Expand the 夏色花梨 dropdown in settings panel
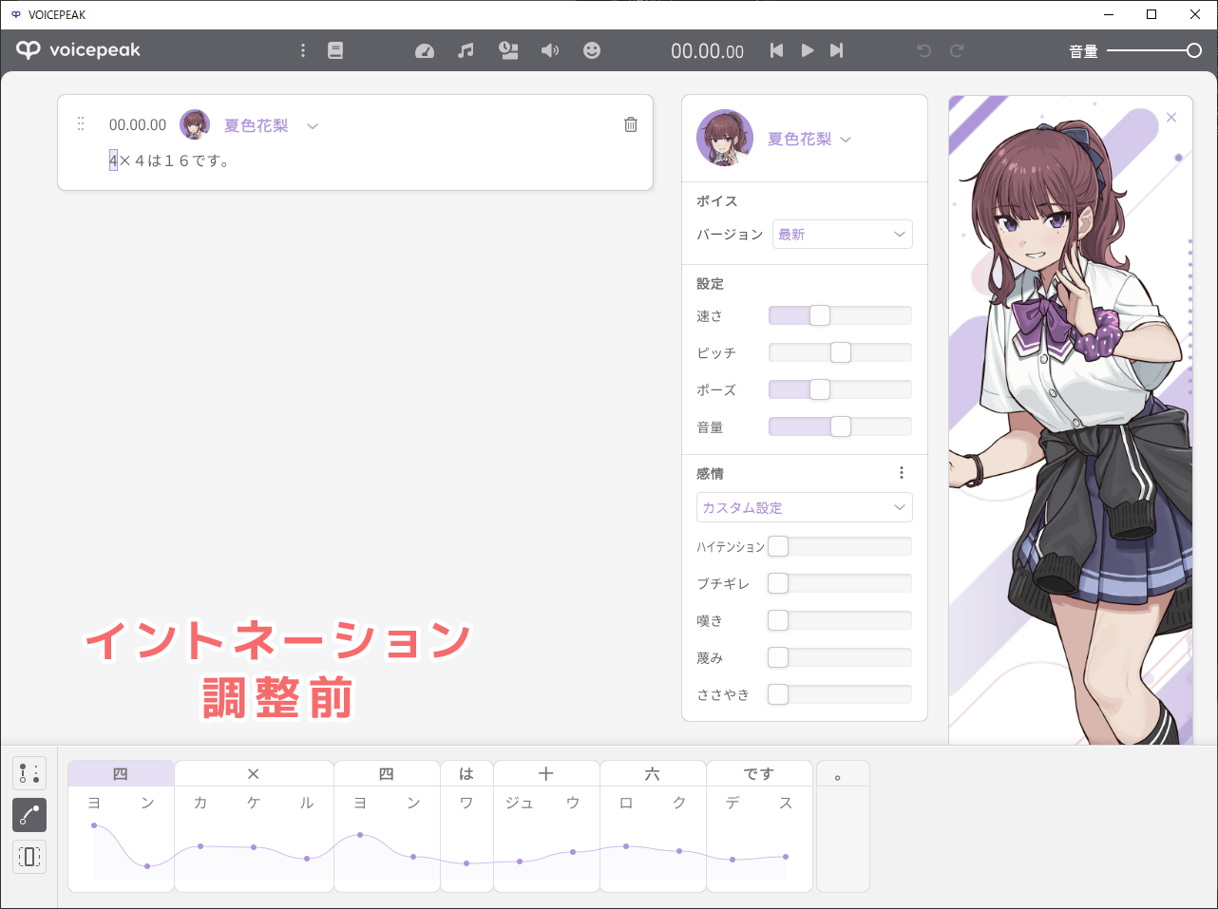1218x909 pixels. click(x=846, y=140)
